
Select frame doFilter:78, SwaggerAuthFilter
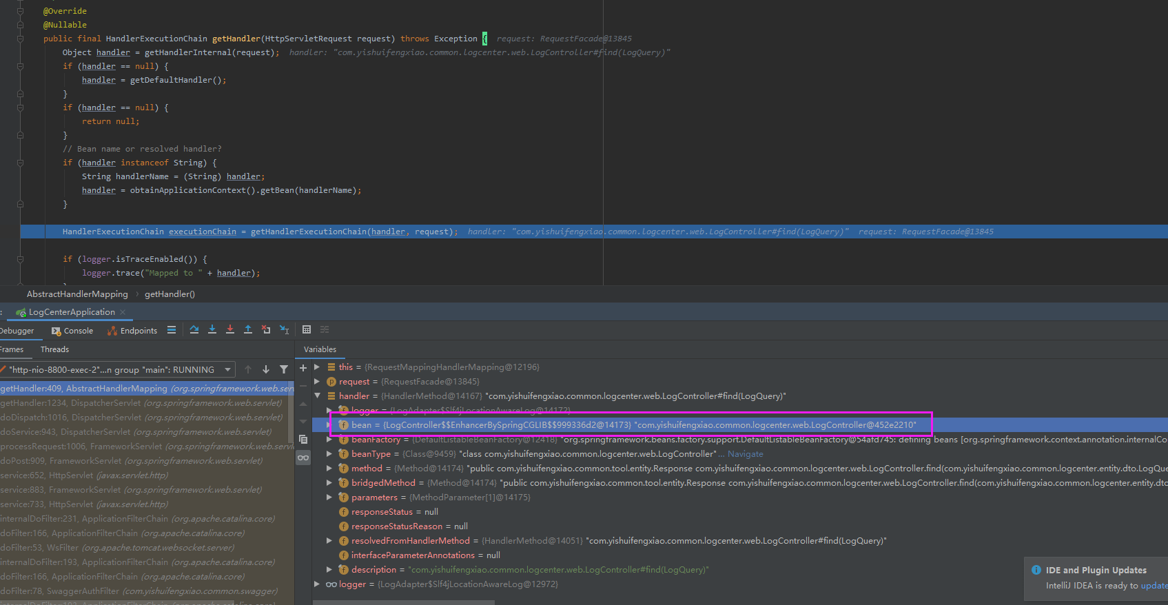click(147, 591)
